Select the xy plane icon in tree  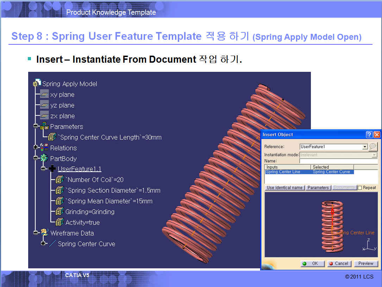[44, 94]
